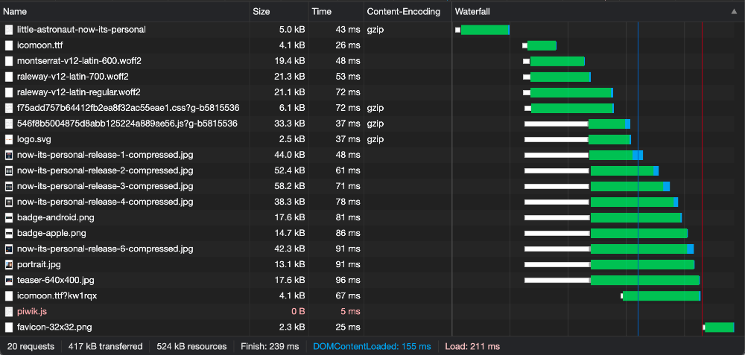Click the Content-Encoding column header
Viewport: 745px width, 355px height.
[x=404, y=12]
